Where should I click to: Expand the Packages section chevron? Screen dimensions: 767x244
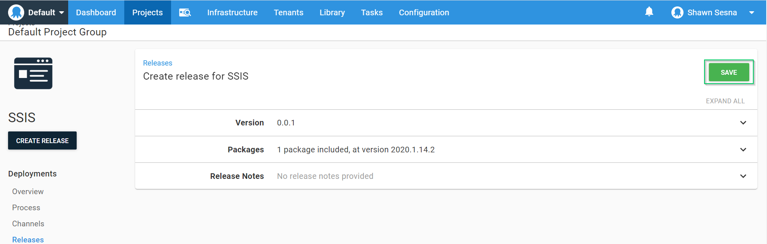pyautogui.click(x=743, y=150)
